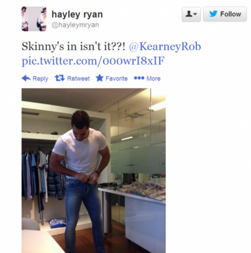
Task: Click the favorite star icon
Action: click(x=99, y=78)
